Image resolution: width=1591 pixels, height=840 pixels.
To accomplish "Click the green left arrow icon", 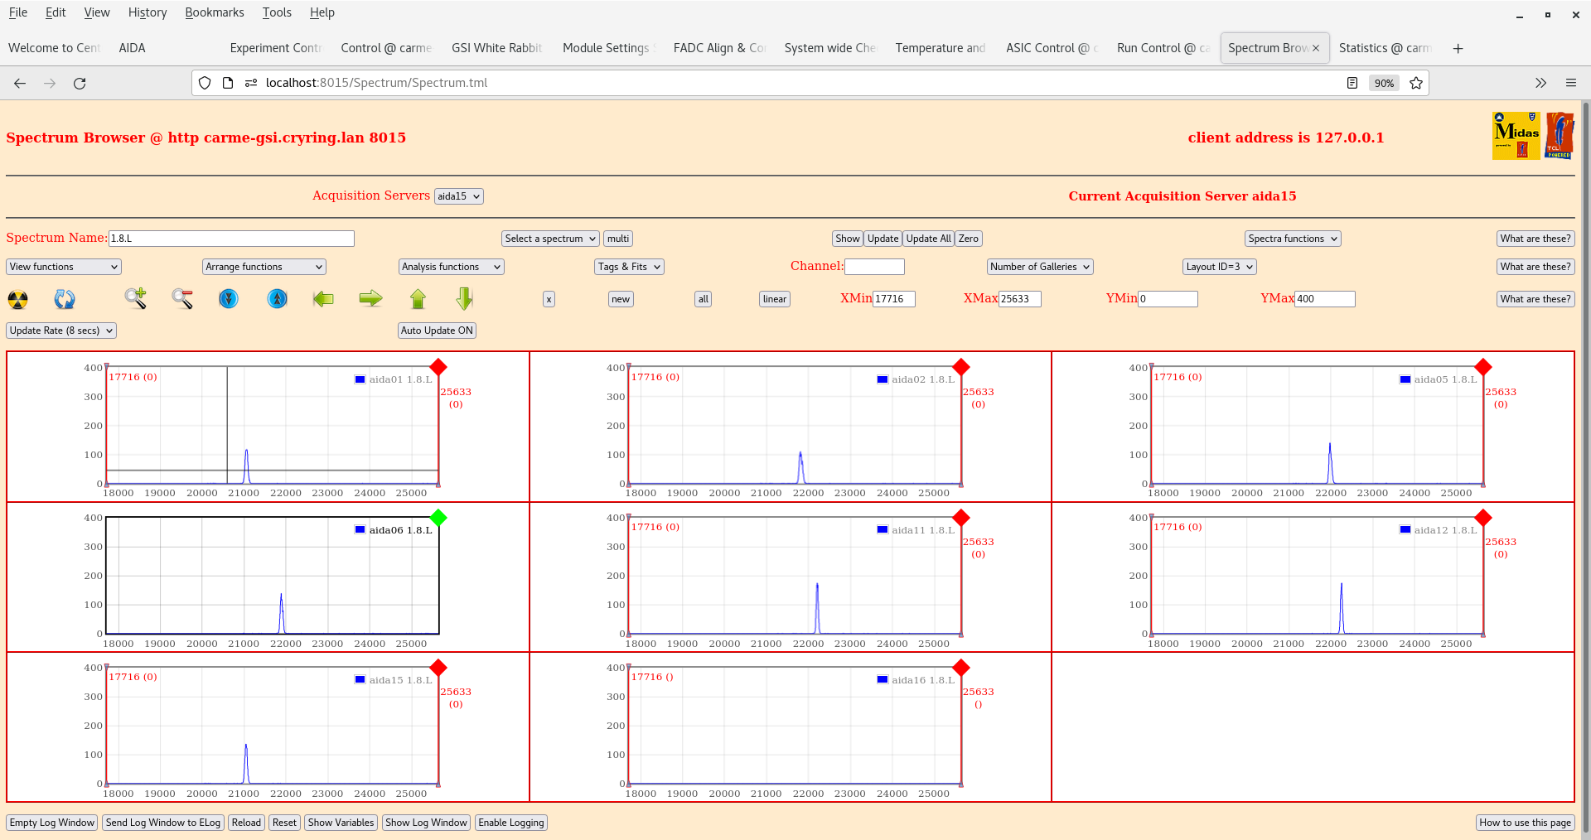I will coord(323,298).
